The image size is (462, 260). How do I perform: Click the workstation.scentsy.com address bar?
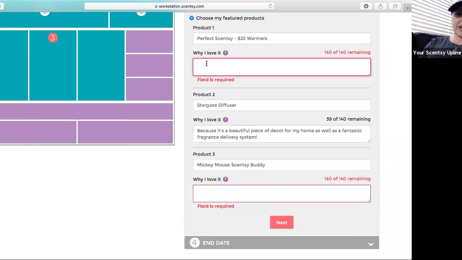point(179,6)
